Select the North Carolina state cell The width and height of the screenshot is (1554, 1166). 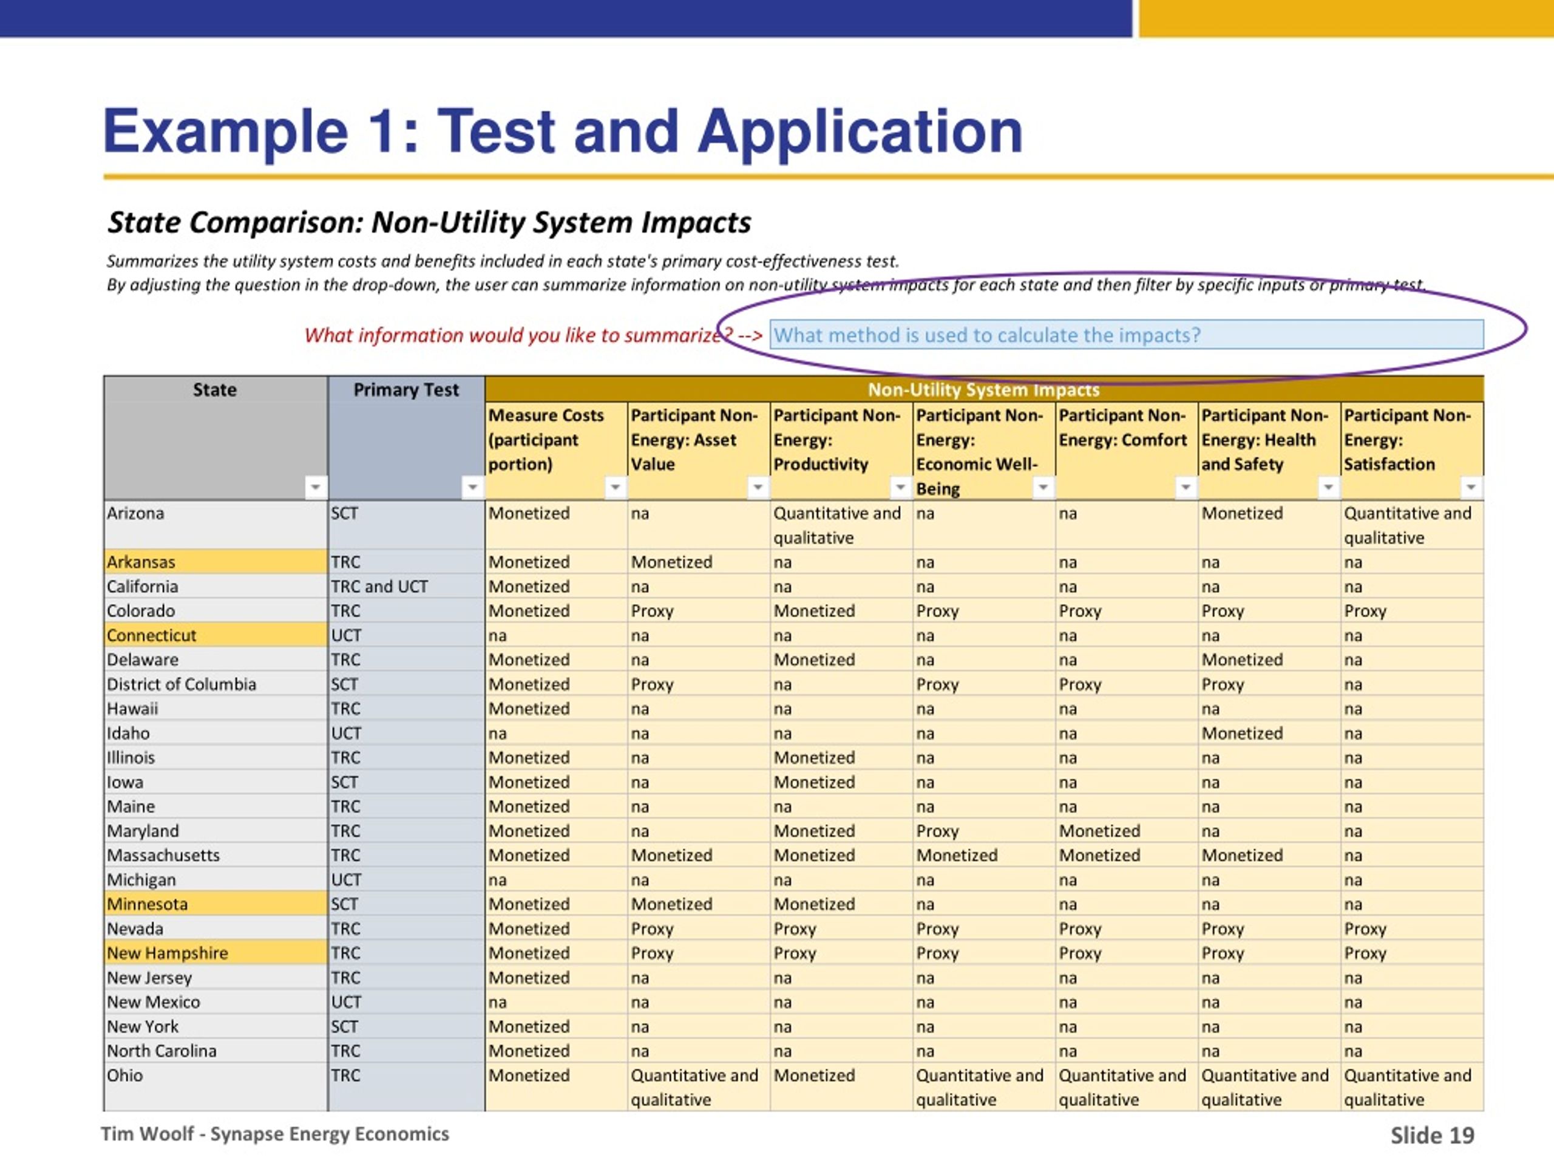click(x=215, y=1051)
